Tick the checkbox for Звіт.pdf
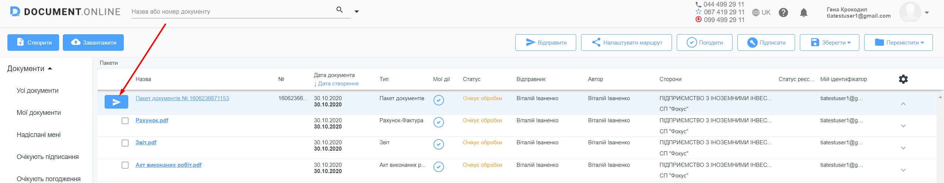The height and width of the screenshot is (183, 944). pos(125,143)
